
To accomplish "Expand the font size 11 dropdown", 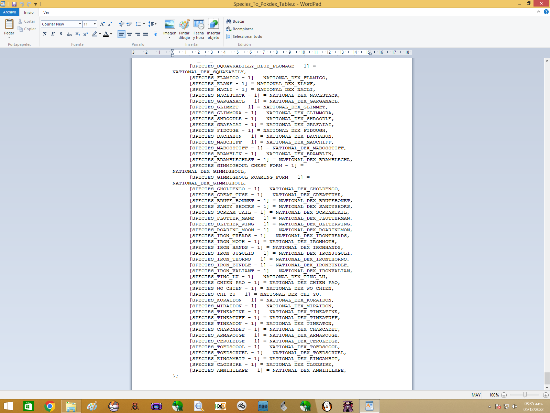I will [95, 24].
